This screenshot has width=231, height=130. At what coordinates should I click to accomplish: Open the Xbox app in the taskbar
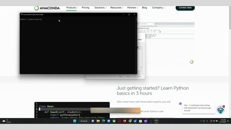114,121
